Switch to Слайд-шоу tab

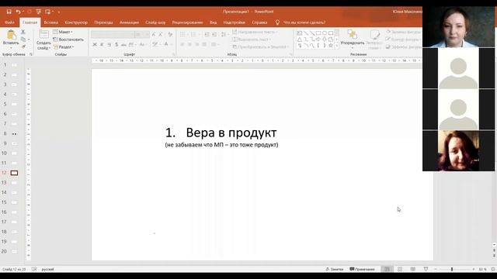(155, 22)
